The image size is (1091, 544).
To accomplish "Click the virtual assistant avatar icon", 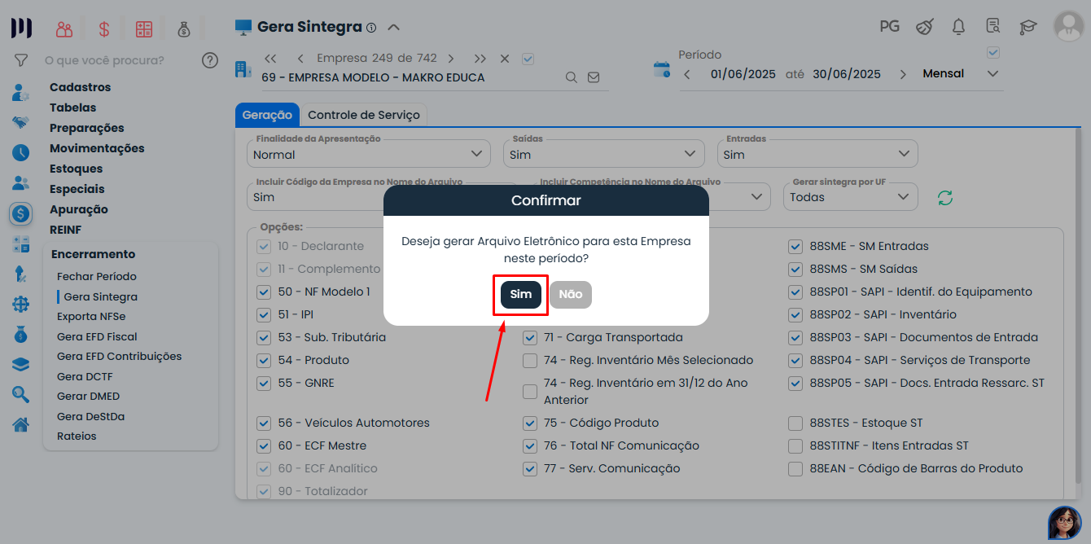I will tap(1064, 522).
